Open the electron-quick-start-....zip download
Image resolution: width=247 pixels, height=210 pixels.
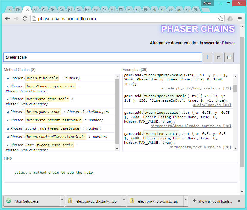tap(94, 201)
